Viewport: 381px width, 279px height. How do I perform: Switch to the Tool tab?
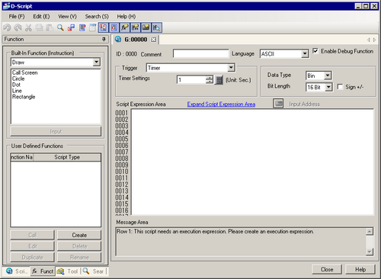(x=68, y=271)
